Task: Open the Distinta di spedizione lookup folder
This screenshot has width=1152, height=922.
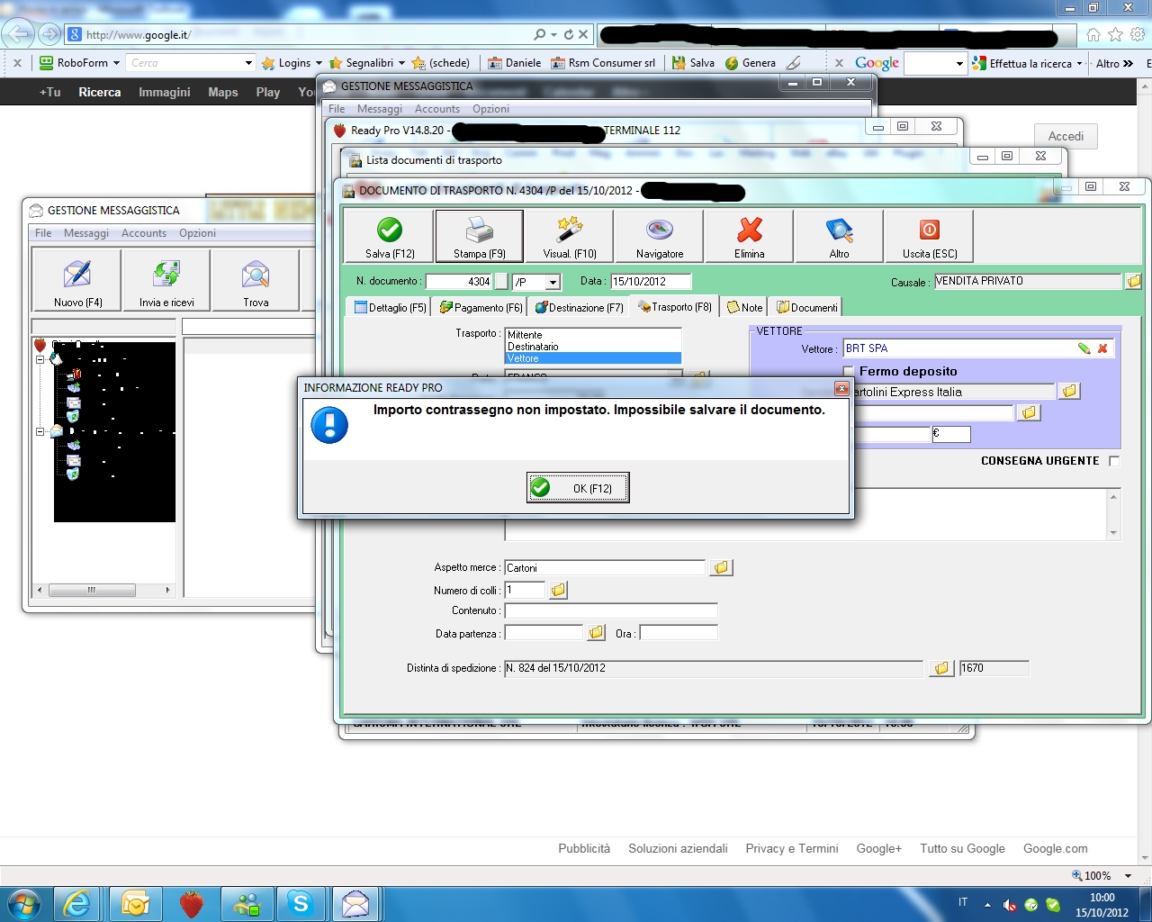Action: tap(941, 668)
